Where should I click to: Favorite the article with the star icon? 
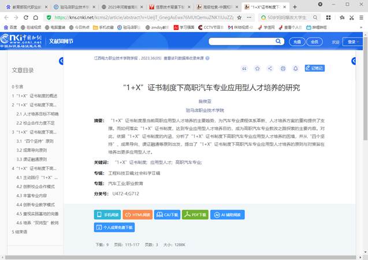[x=257, y=69]
